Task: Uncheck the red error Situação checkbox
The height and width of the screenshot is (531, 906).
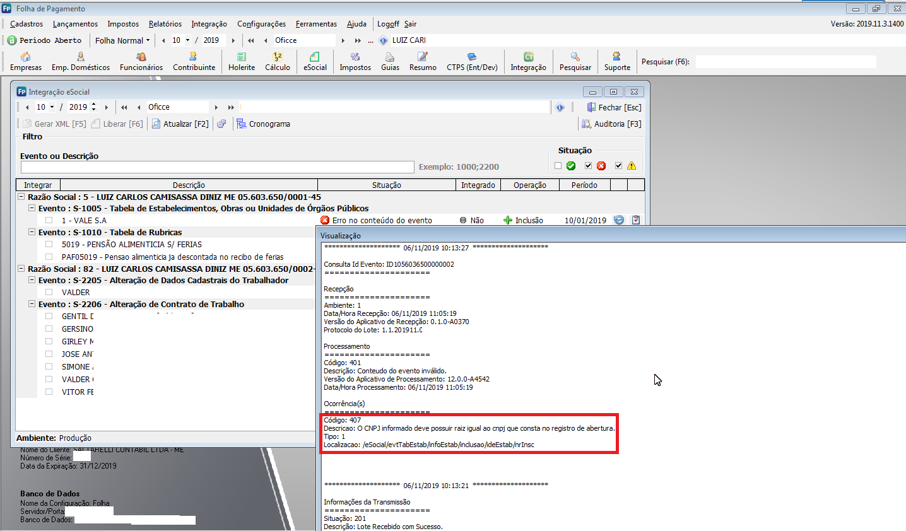Action: coord(588,166)
